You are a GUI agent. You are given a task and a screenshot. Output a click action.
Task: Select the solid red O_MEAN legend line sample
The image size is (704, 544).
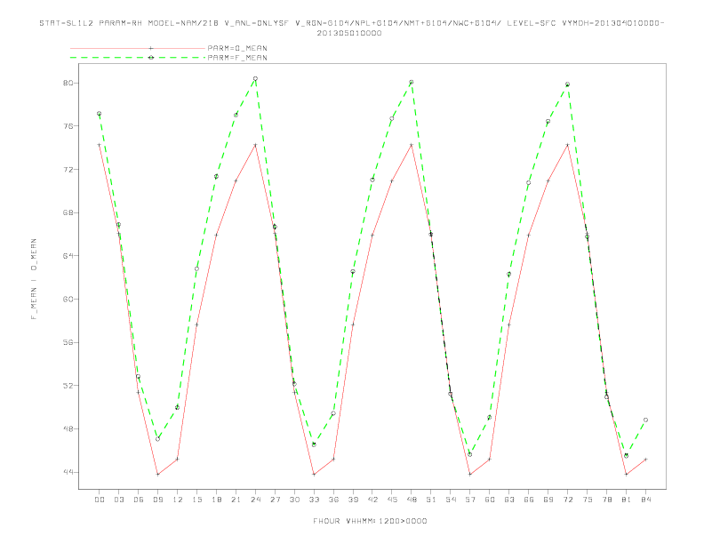click(x=138, y=48)
